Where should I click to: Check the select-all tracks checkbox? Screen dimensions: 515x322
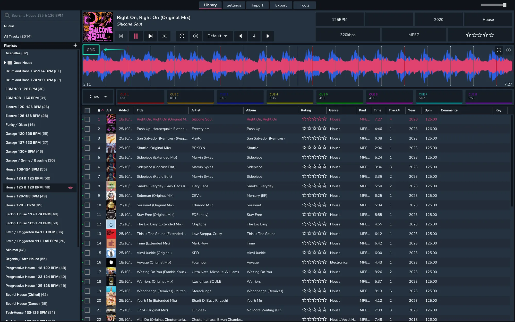click(x=87, y=111)
